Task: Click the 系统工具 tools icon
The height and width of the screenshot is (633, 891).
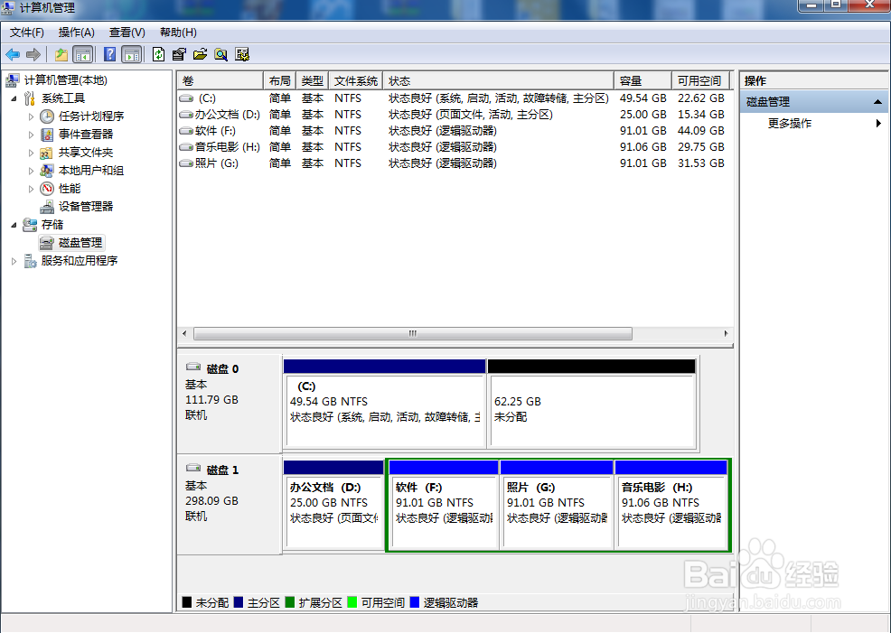Action: (x=30, y=98)
